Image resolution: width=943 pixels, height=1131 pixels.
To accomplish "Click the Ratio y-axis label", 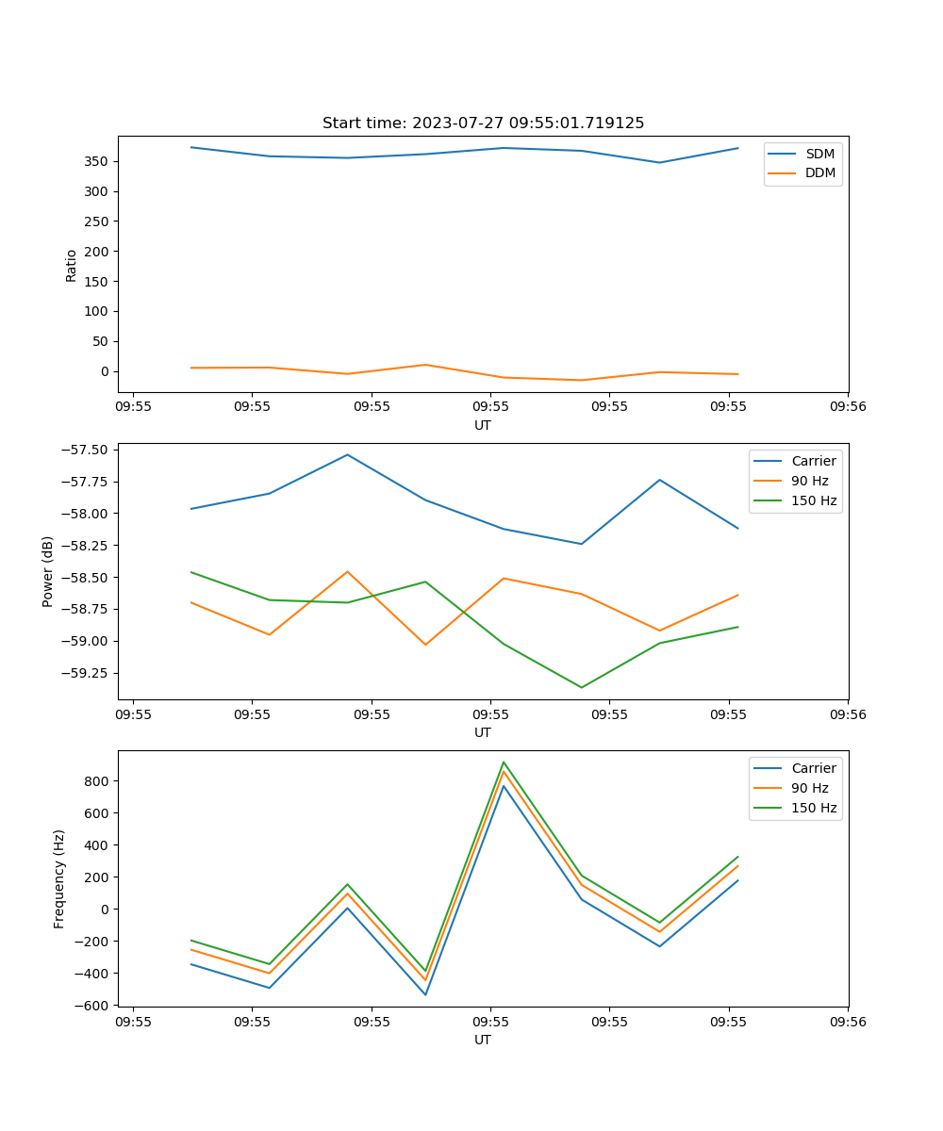I will coord(72,265).
